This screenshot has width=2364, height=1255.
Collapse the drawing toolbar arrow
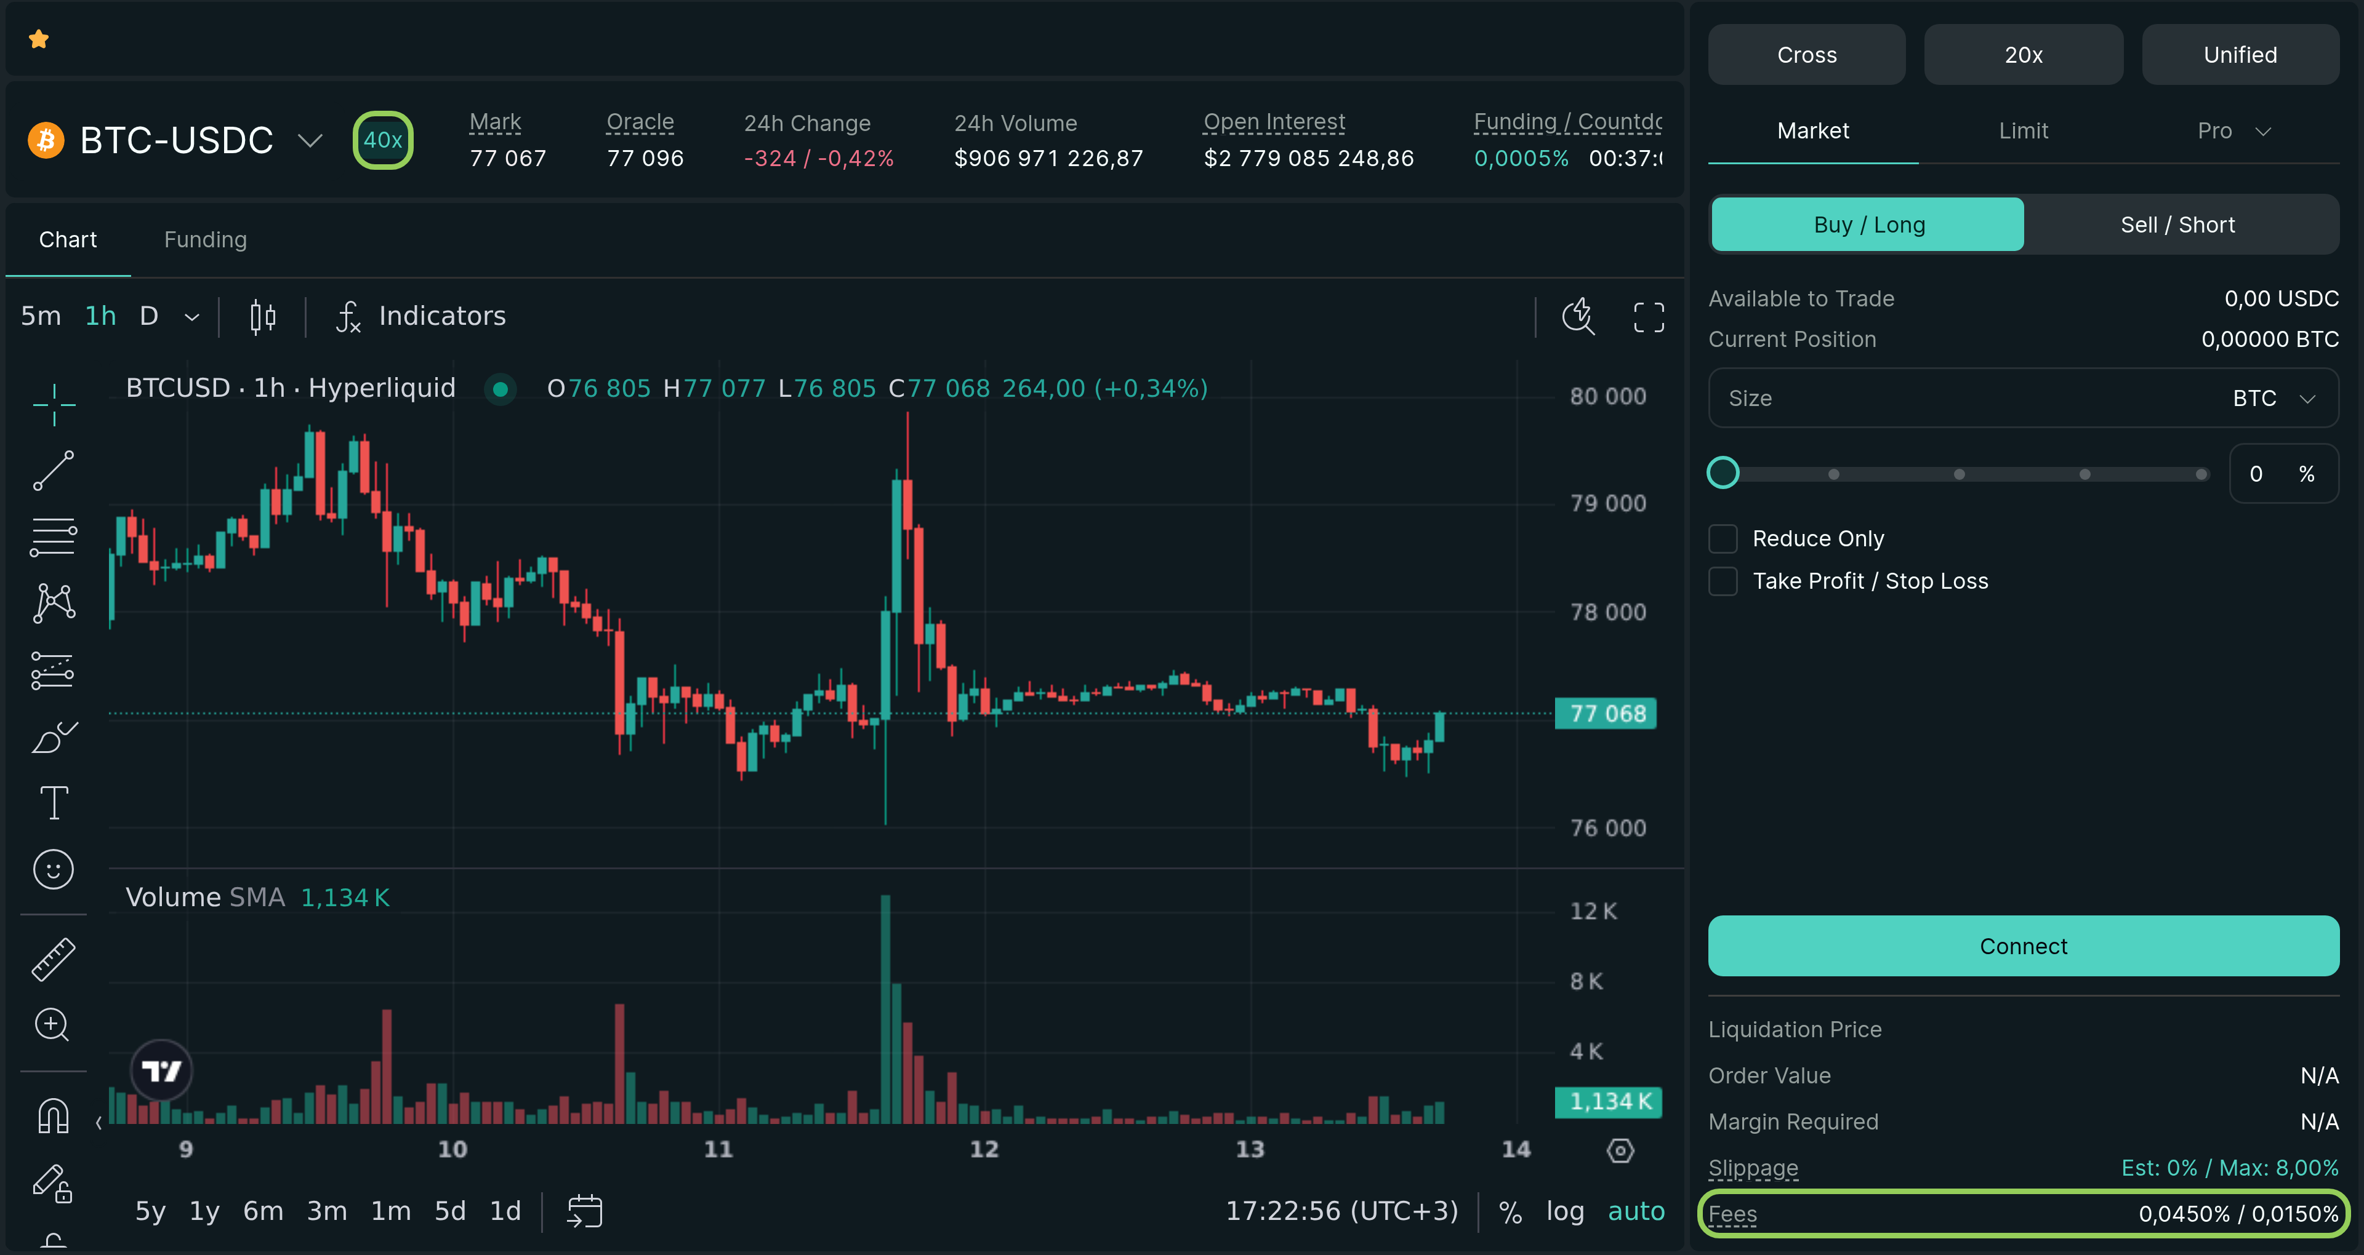pos(99,1123)
